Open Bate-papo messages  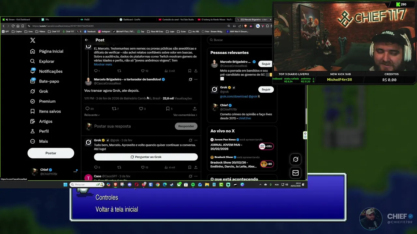coord(45,81)
